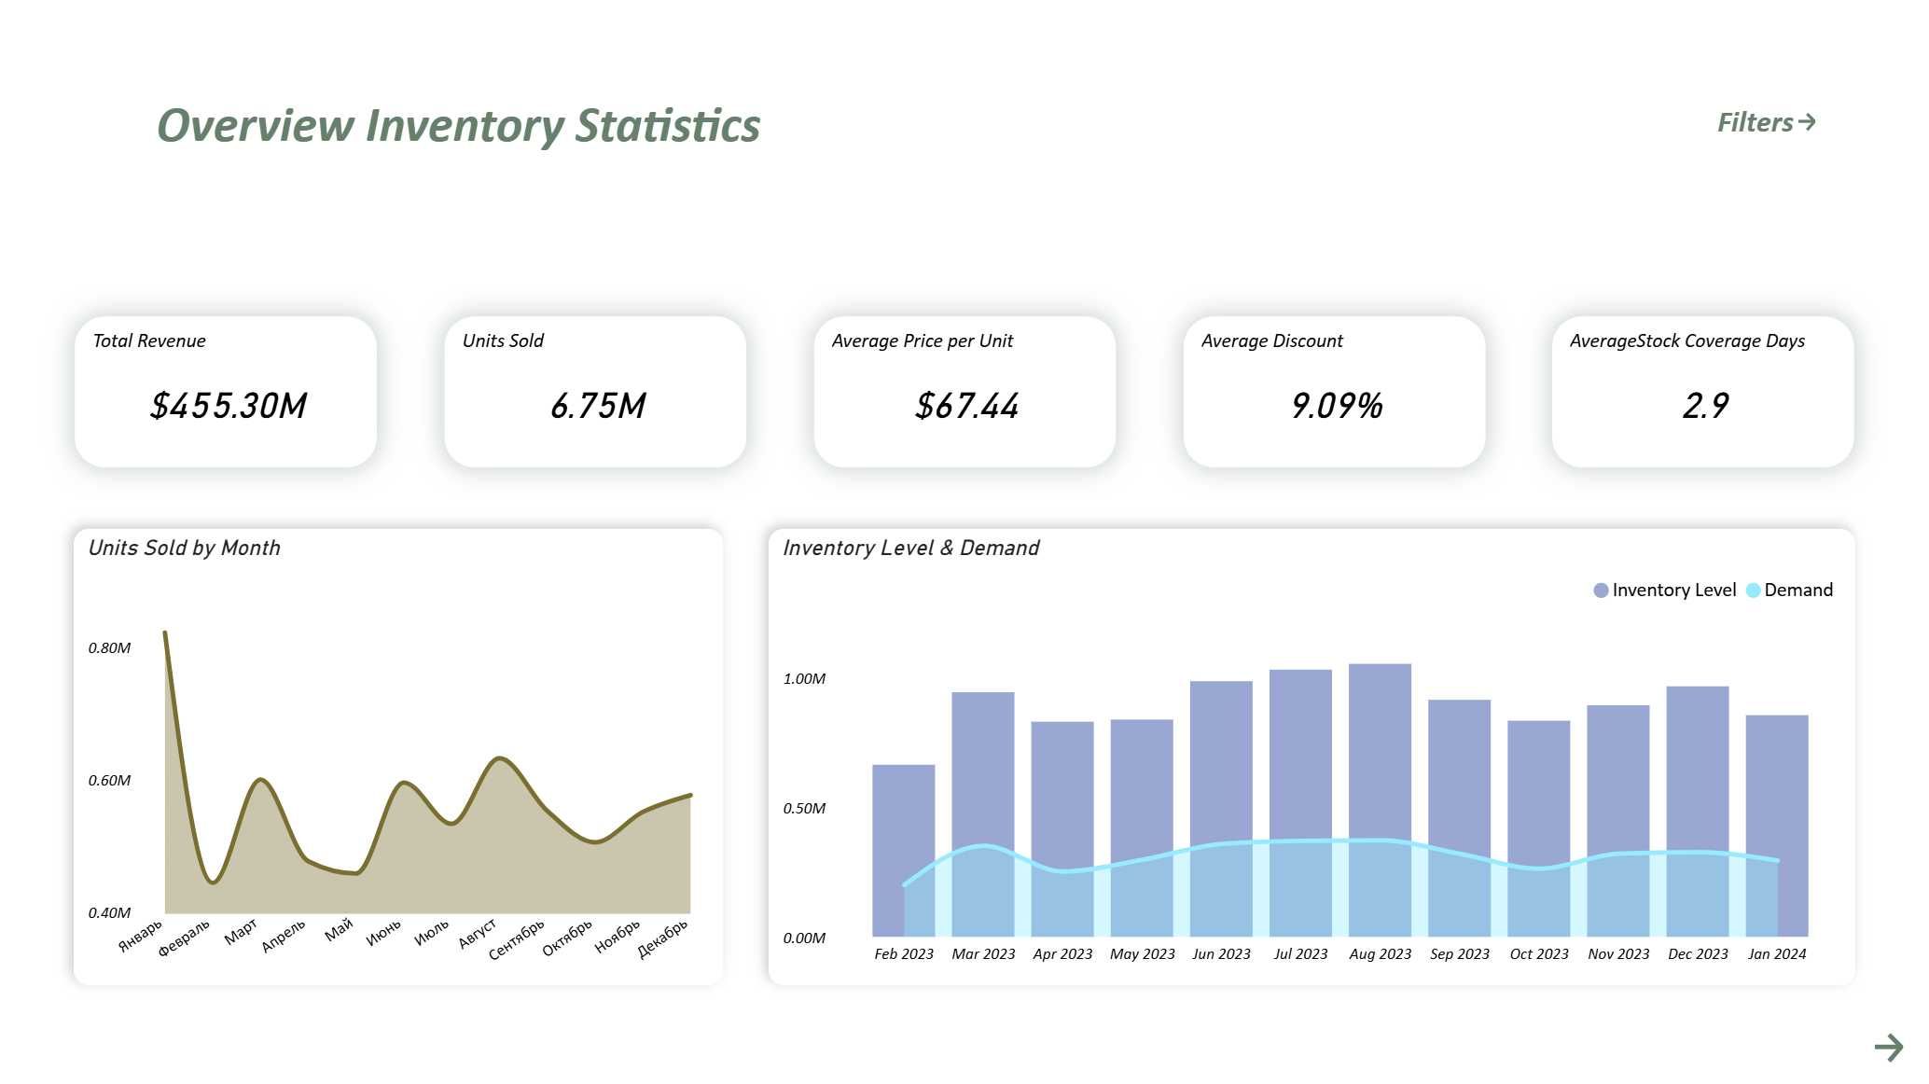This screenshot has height=1084, width=1929.
Task: Click the Units Sold by Month chart title
Action: pos(184,548)
